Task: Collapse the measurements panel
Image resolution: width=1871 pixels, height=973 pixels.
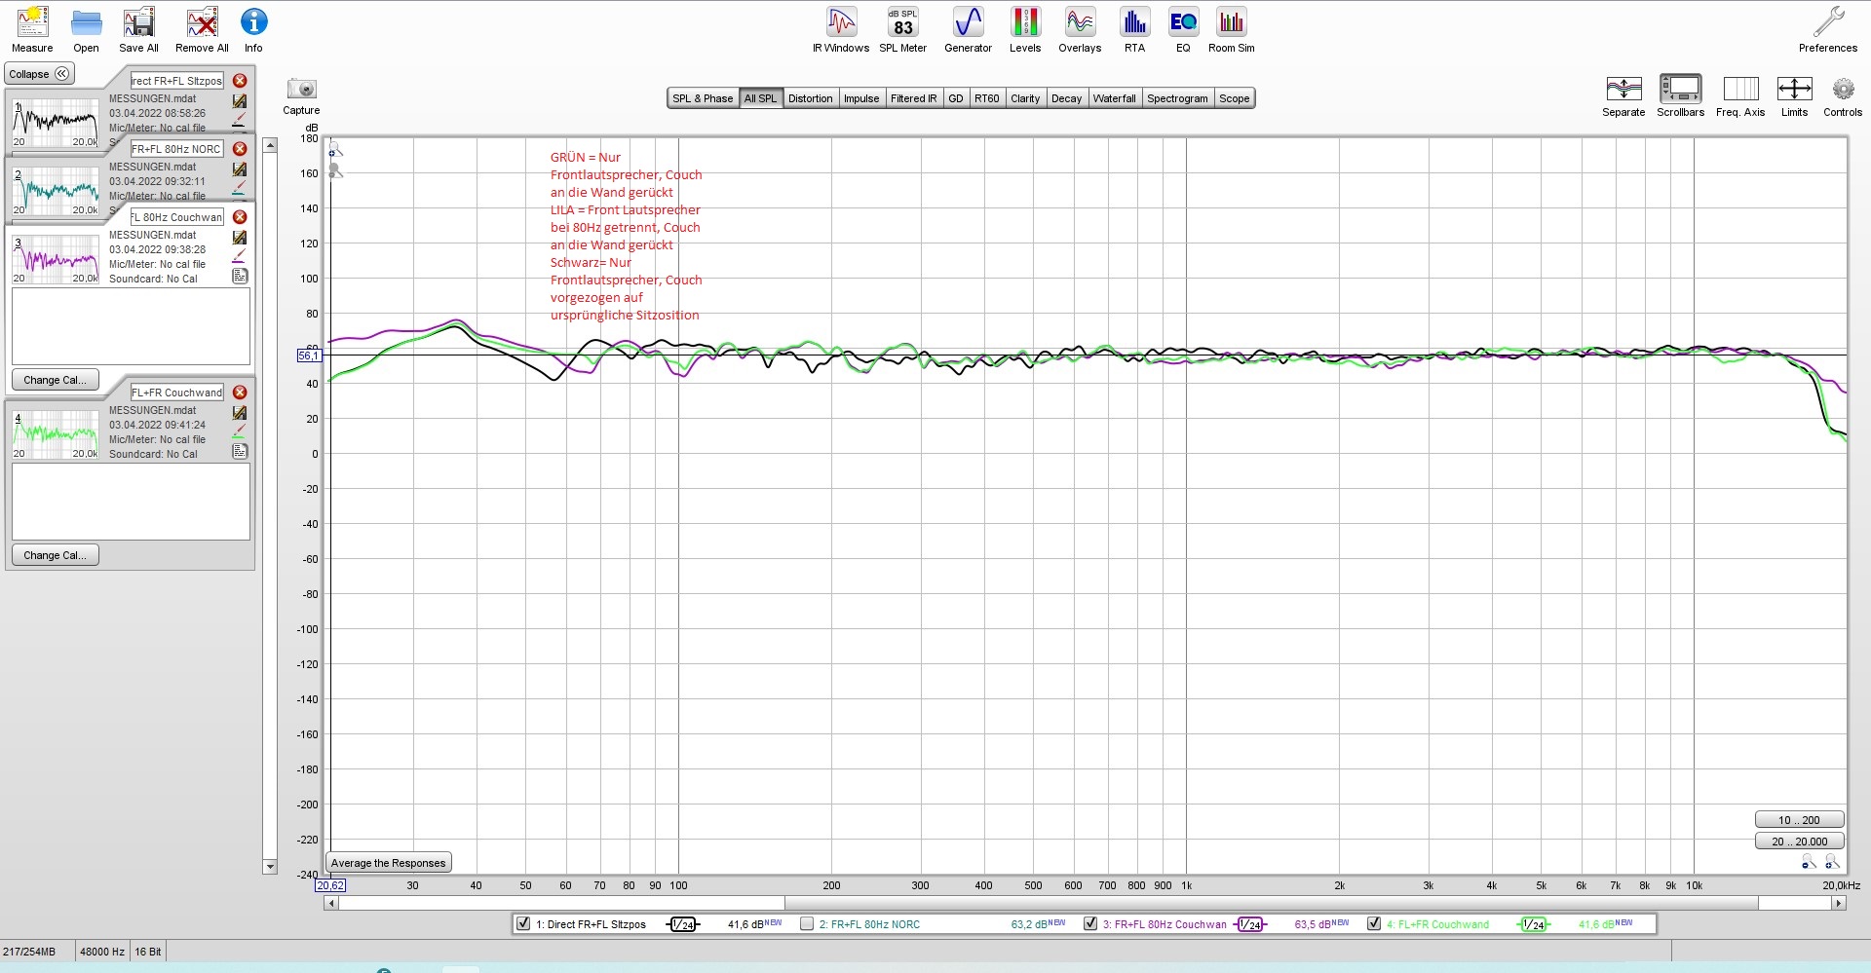Action: tap(39, 74)
